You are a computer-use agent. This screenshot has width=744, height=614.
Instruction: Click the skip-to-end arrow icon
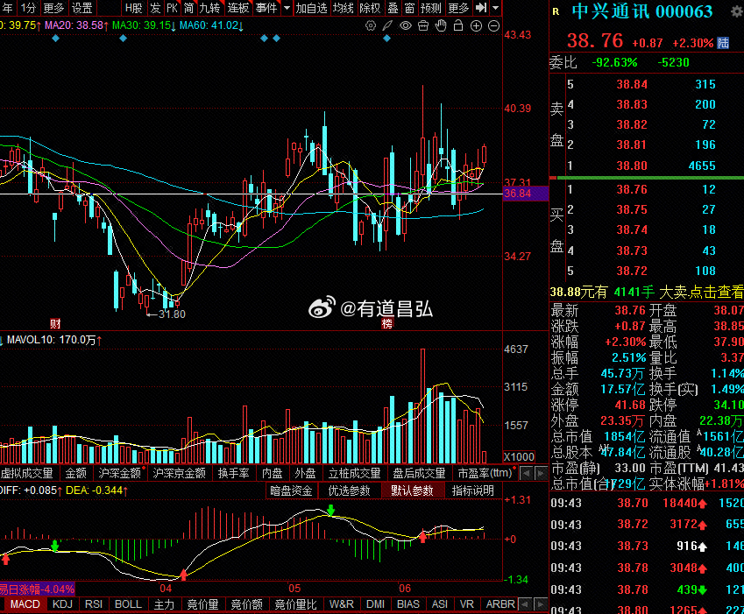click(481, 8)
